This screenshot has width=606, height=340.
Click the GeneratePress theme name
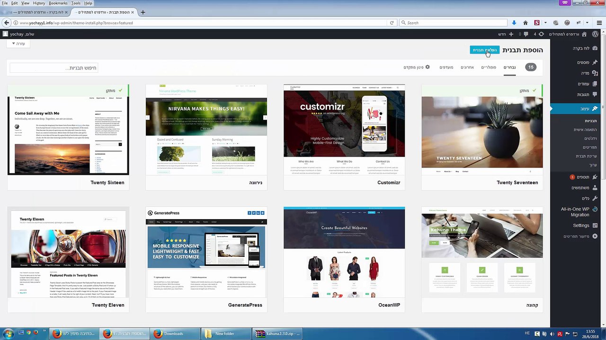click(x=245, y=305)
